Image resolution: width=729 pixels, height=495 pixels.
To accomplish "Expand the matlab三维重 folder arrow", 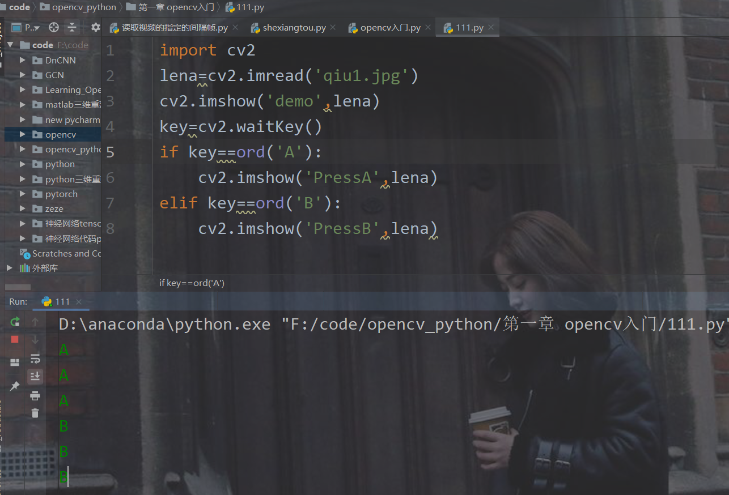I will click(23, 104).
